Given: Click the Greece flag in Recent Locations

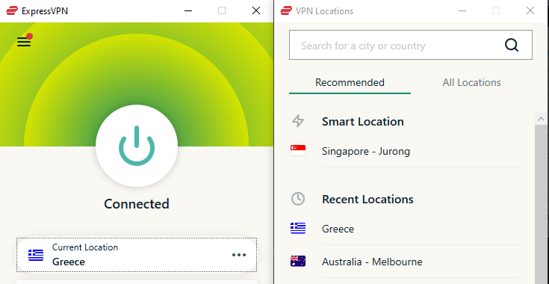Looking at the screenshot, I should point(298,228).
